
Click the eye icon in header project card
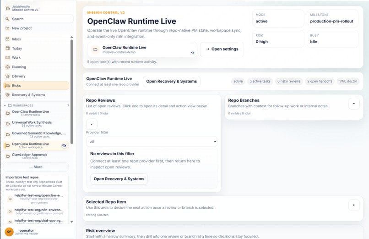coord(193,53)
